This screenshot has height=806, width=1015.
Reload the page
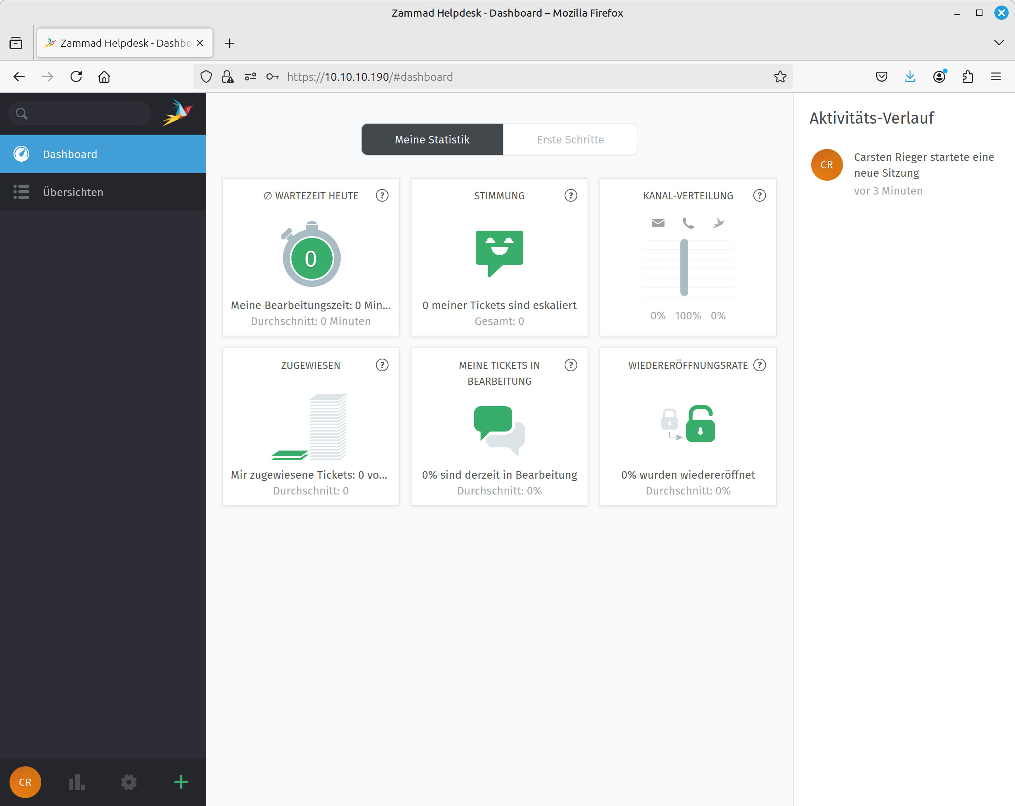click(76, 77)
